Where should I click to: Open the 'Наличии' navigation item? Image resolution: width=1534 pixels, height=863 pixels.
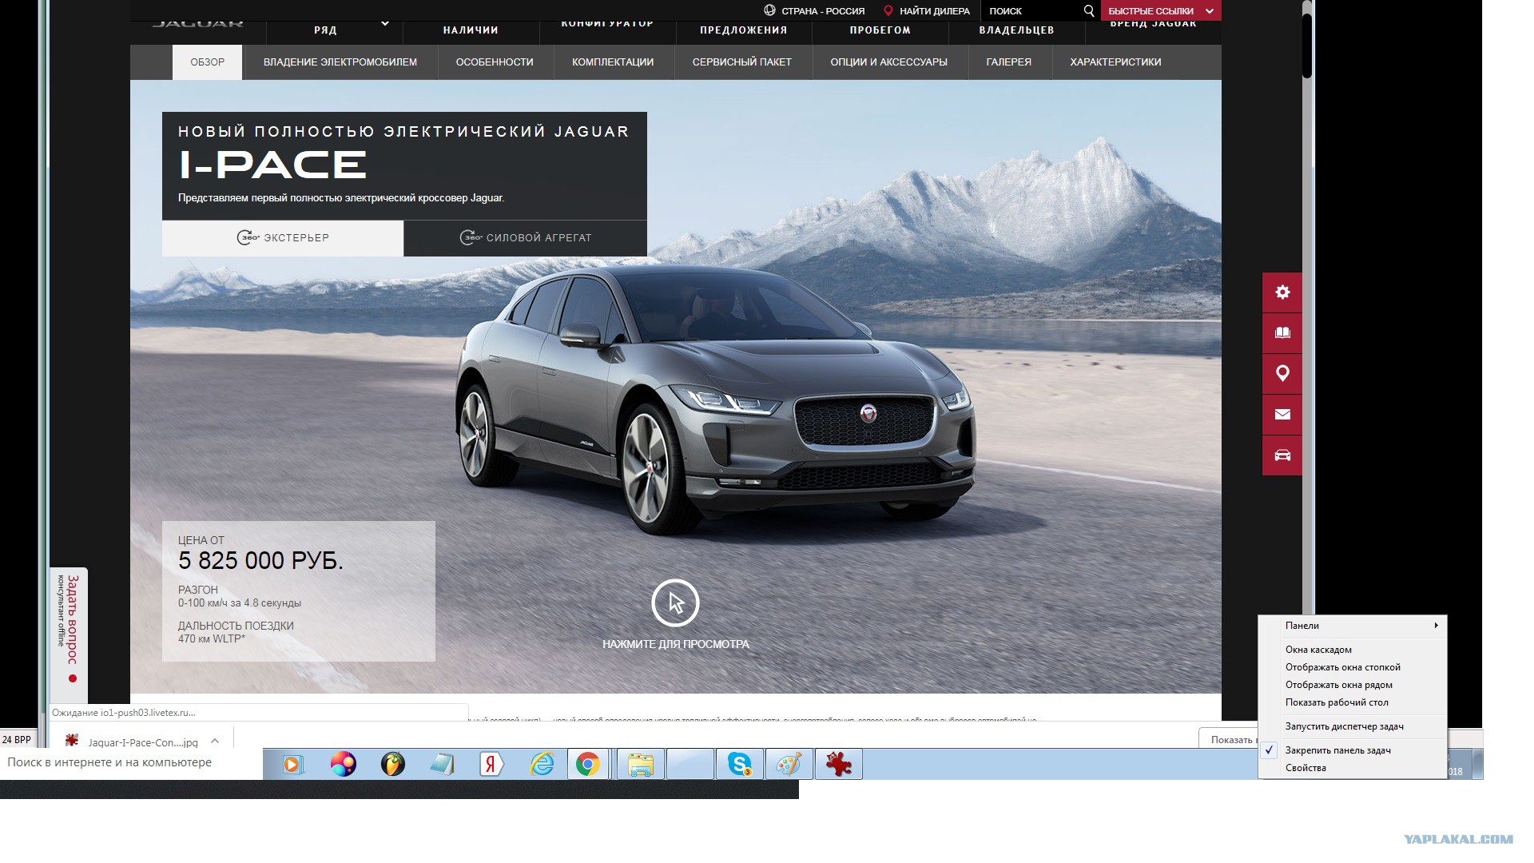tap(471, 30)
